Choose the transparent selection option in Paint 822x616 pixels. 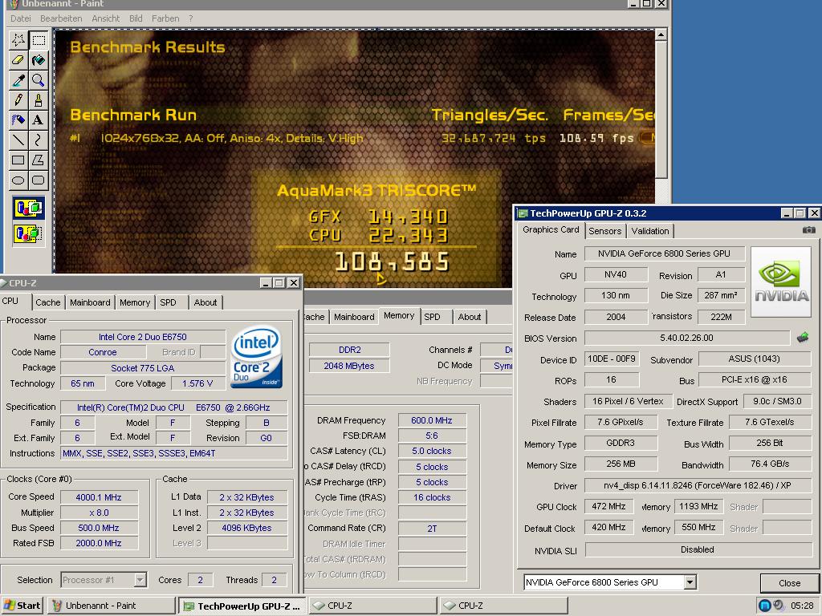(28, 233)
